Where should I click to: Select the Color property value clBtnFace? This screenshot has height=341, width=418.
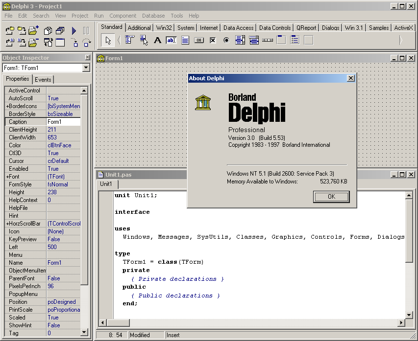(63, 145)
